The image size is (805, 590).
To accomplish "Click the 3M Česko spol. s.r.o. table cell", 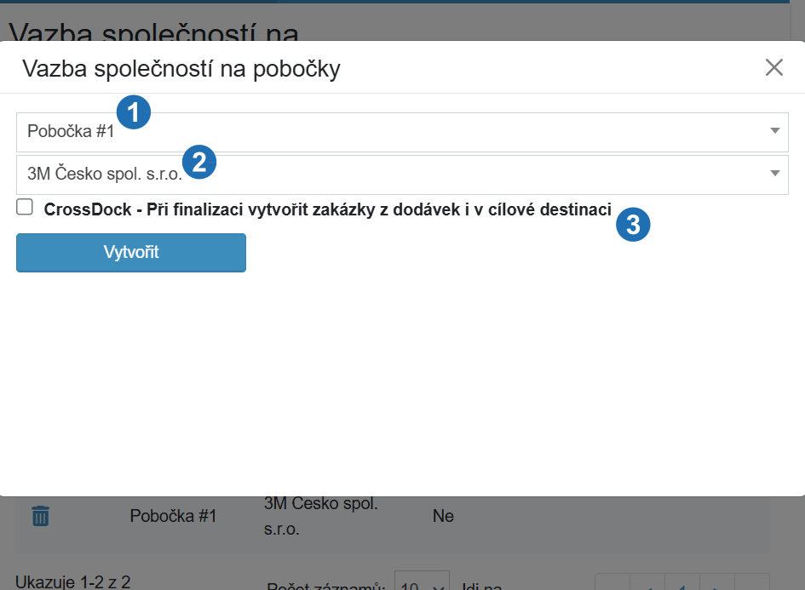I will click(321, 516).
